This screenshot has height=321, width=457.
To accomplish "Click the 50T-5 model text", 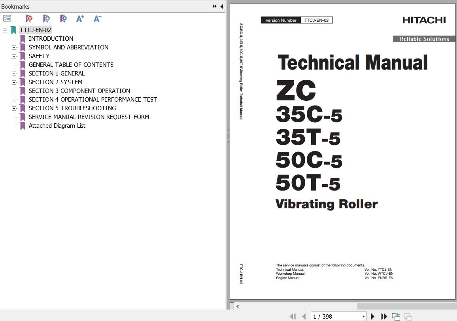I will point(308,183).
